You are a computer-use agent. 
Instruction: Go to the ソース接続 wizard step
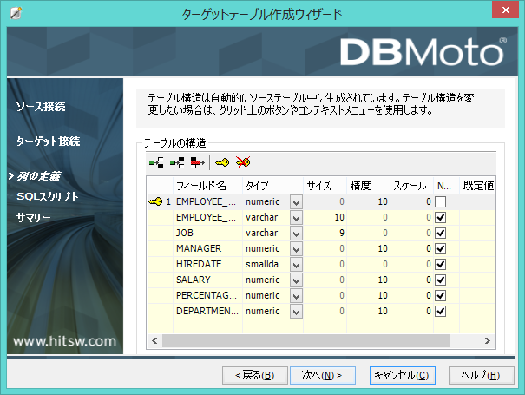point(41,107)
